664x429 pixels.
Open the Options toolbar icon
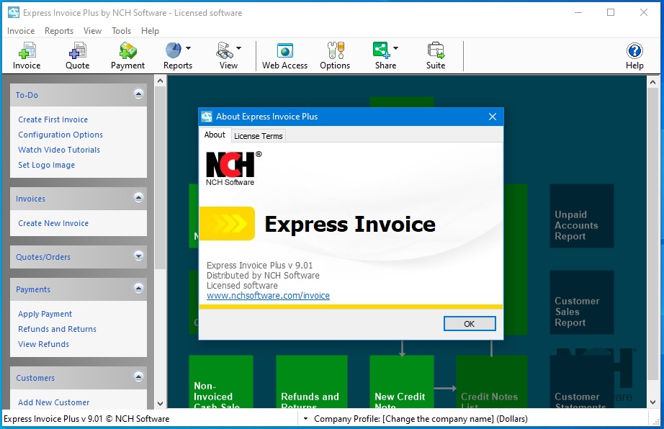[334, 55]
